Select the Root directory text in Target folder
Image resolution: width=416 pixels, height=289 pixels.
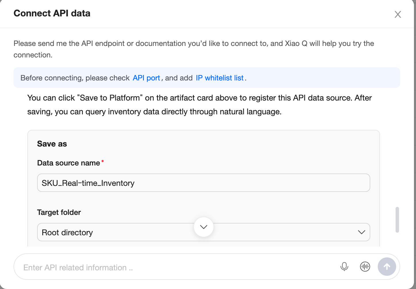coord(67,232)
